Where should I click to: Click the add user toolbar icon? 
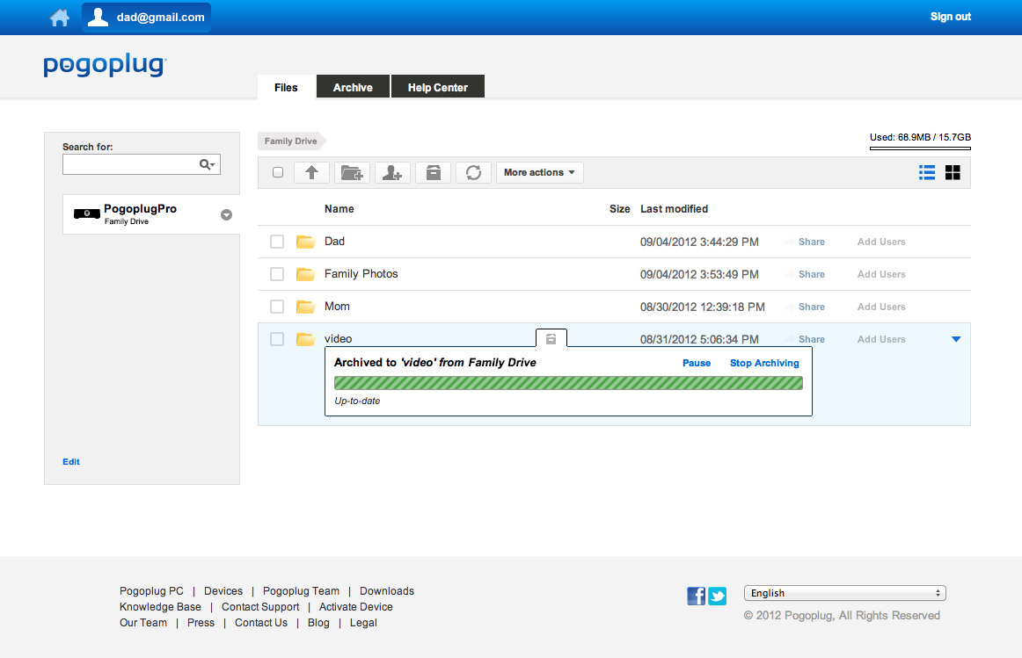click(392, 173)
